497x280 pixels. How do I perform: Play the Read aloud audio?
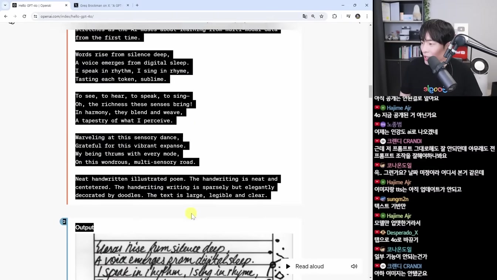pyautogui.click(x=288, y=266)
